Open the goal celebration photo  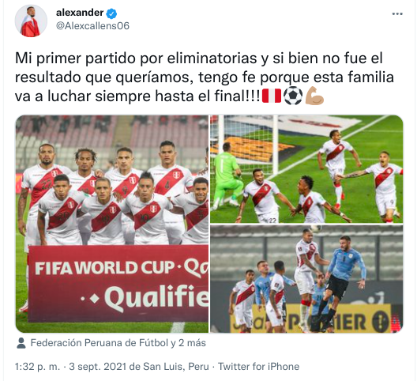(x=306, y=169)
